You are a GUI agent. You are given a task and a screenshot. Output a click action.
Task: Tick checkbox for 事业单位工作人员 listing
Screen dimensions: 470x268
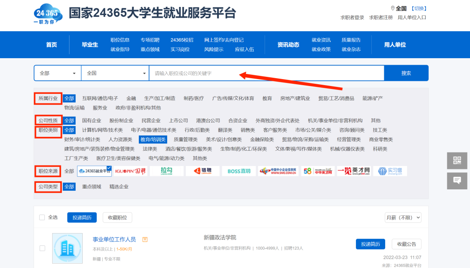click(42, 248)
